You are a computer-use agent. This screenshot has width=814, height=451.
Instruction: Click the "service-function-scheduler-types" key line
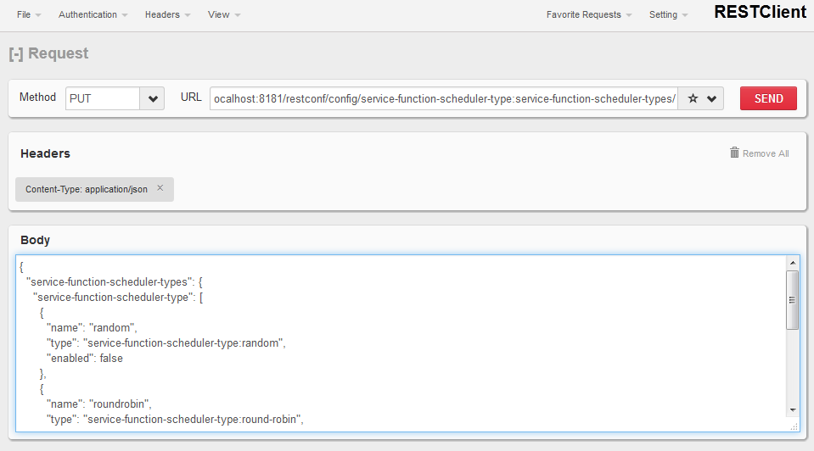click(115, 282)
